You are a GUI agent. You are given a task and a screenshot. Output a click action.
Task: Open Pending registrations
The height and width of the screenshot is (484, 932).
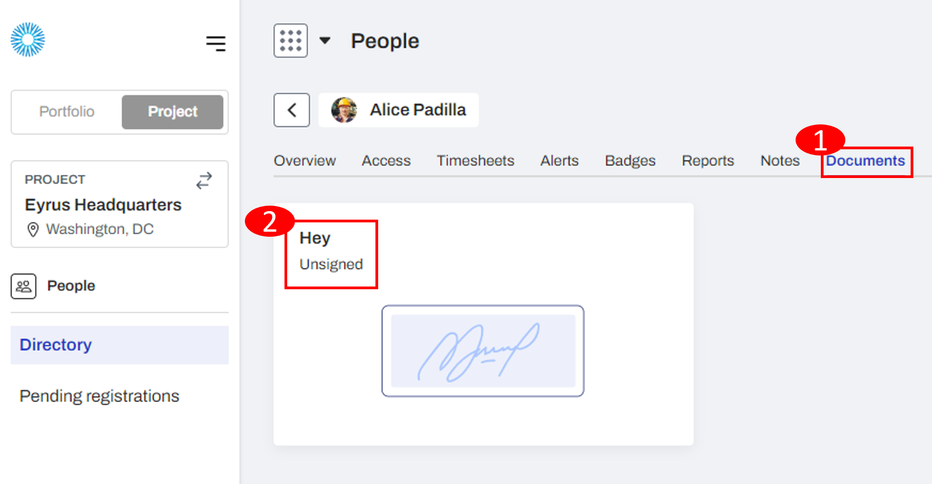coord(99,396)
